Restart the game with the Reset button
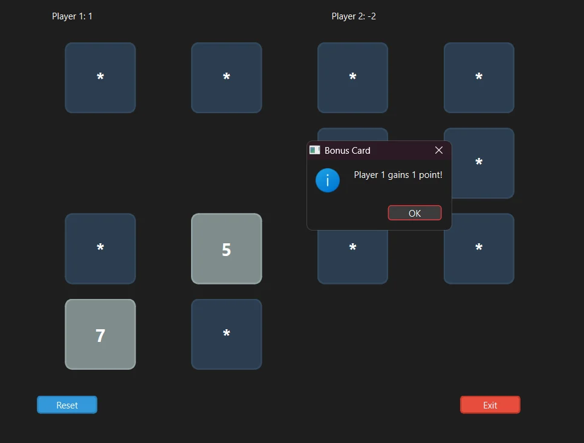The image size is (584, 443). pyautogui.click(x=67, y=404)
